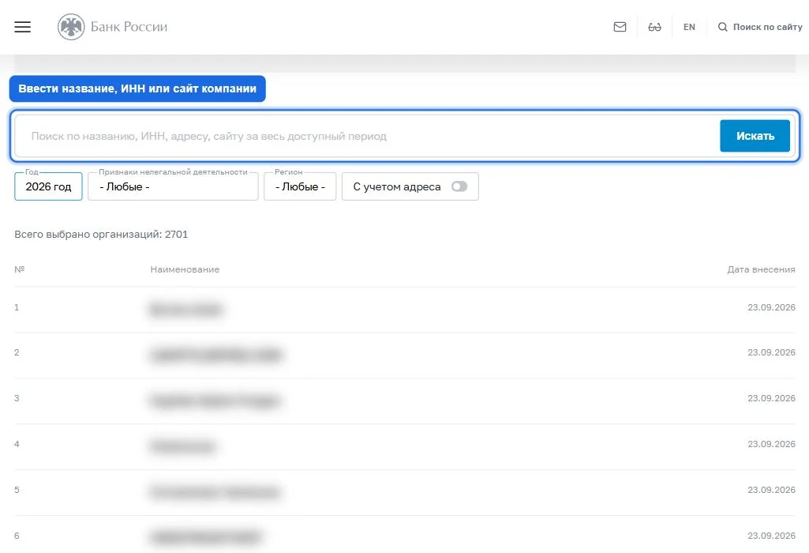
Task: Focus the company name search field
Action: [366, 136]
